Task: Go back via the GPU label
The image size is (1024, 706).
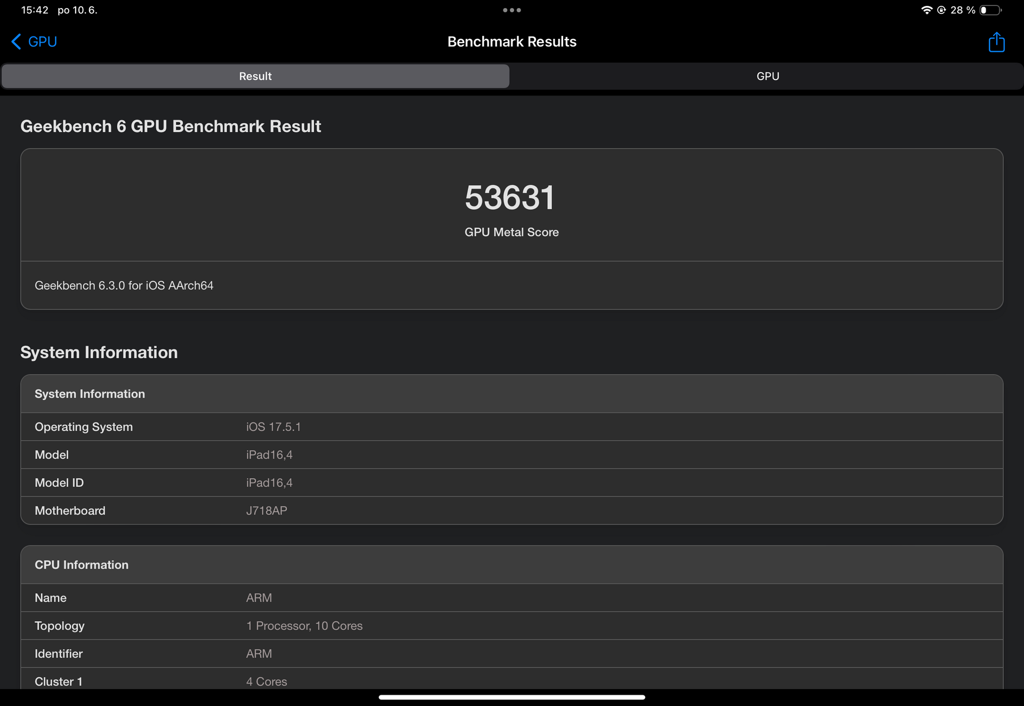Action: tap(43, 42)
